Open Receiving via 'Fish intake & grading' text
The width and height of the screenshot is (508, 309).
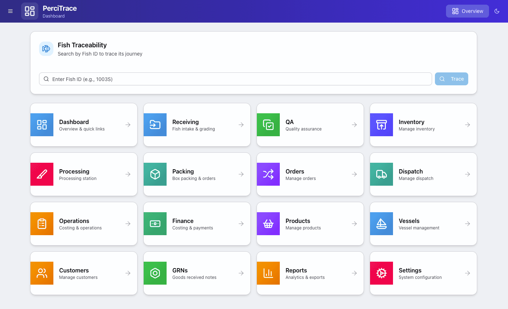193,129
